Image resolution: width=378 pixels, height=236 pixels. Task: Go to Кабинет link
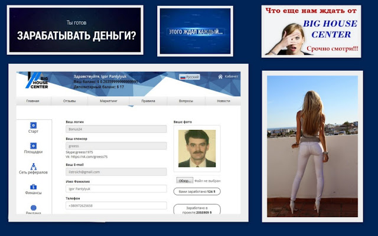point(231,76)
